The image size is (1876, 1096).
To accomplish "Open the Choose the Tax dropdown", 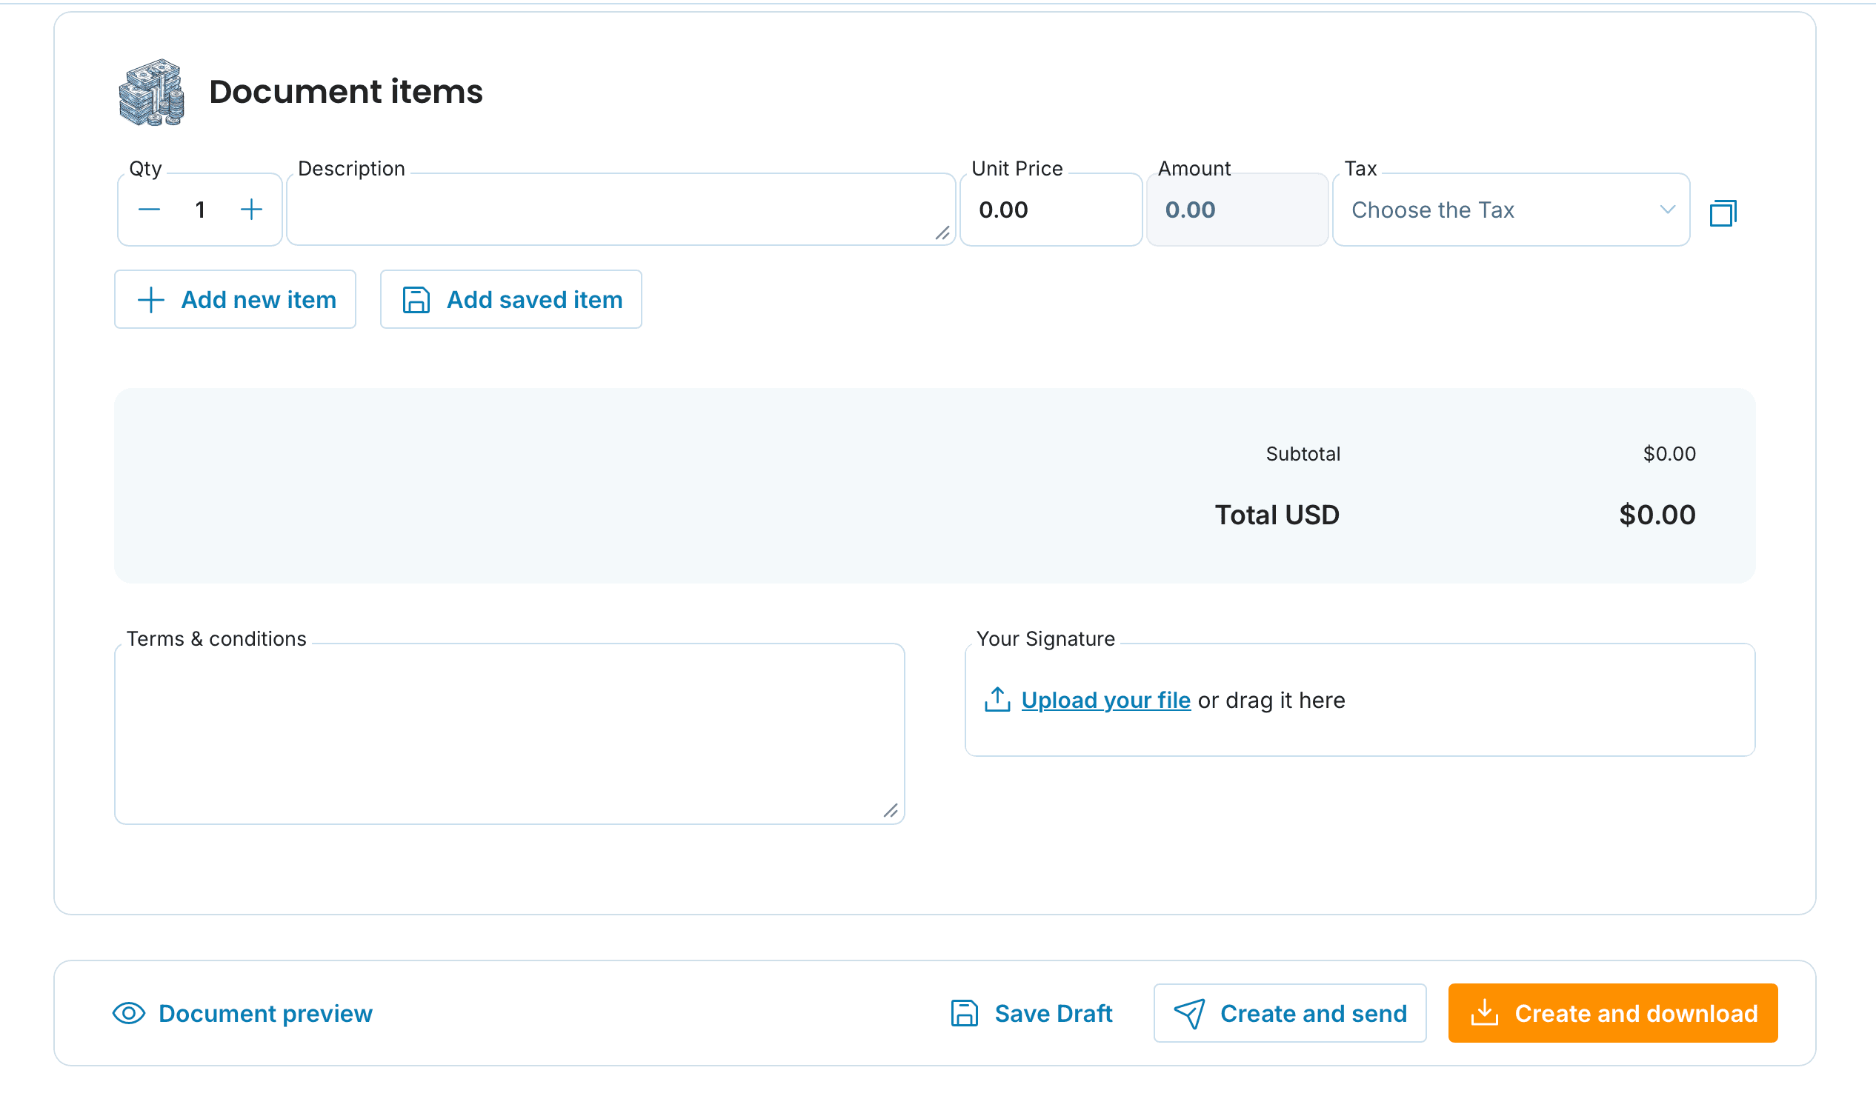I will tap(1511, 210).
